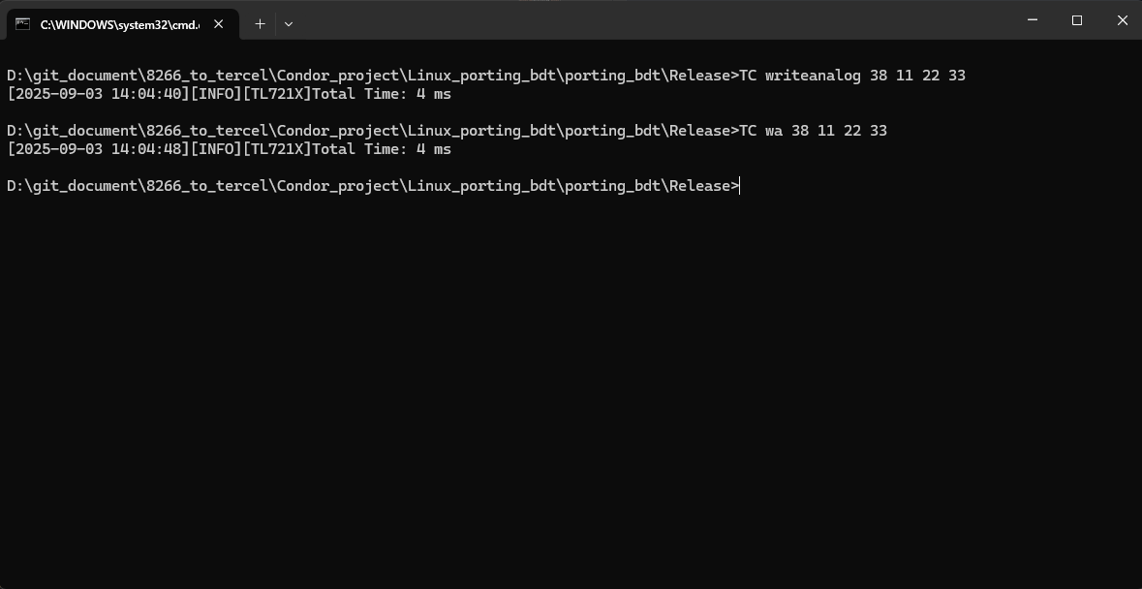Click the [INFO] tag in the first log line
This screenshot has width=1142, height=589.
click(215, 94)
